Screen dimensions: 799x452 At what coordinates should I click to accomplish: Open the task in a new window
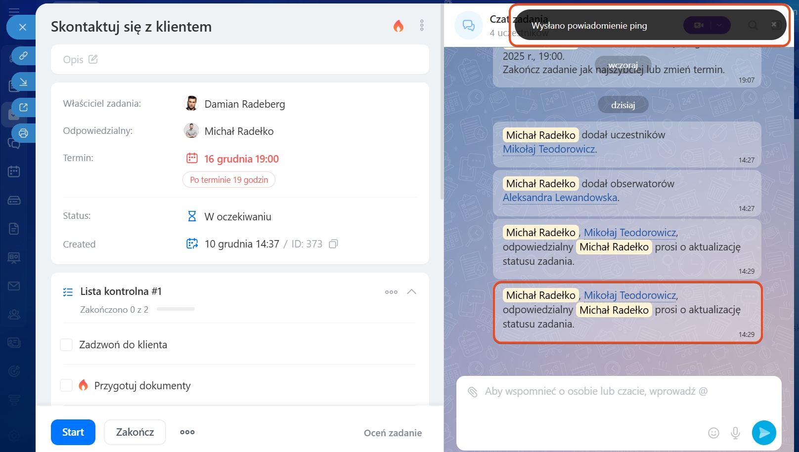pyautogui.click(x=23, y=107)
